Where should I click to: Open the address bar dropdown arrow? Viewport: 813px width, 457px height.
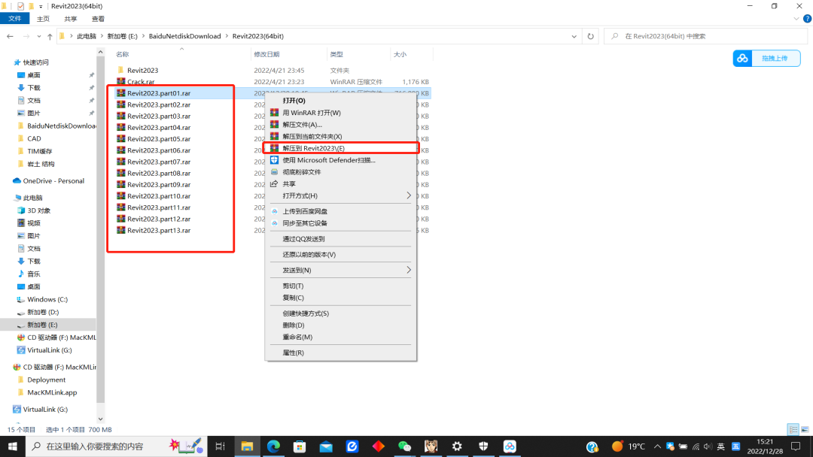pos(574,35)
